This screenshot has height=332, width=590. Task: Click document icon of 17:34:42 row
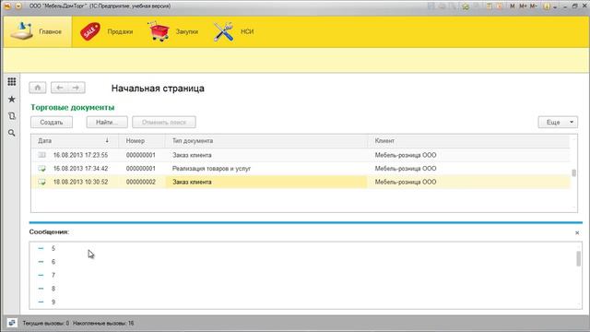[41, 169]
